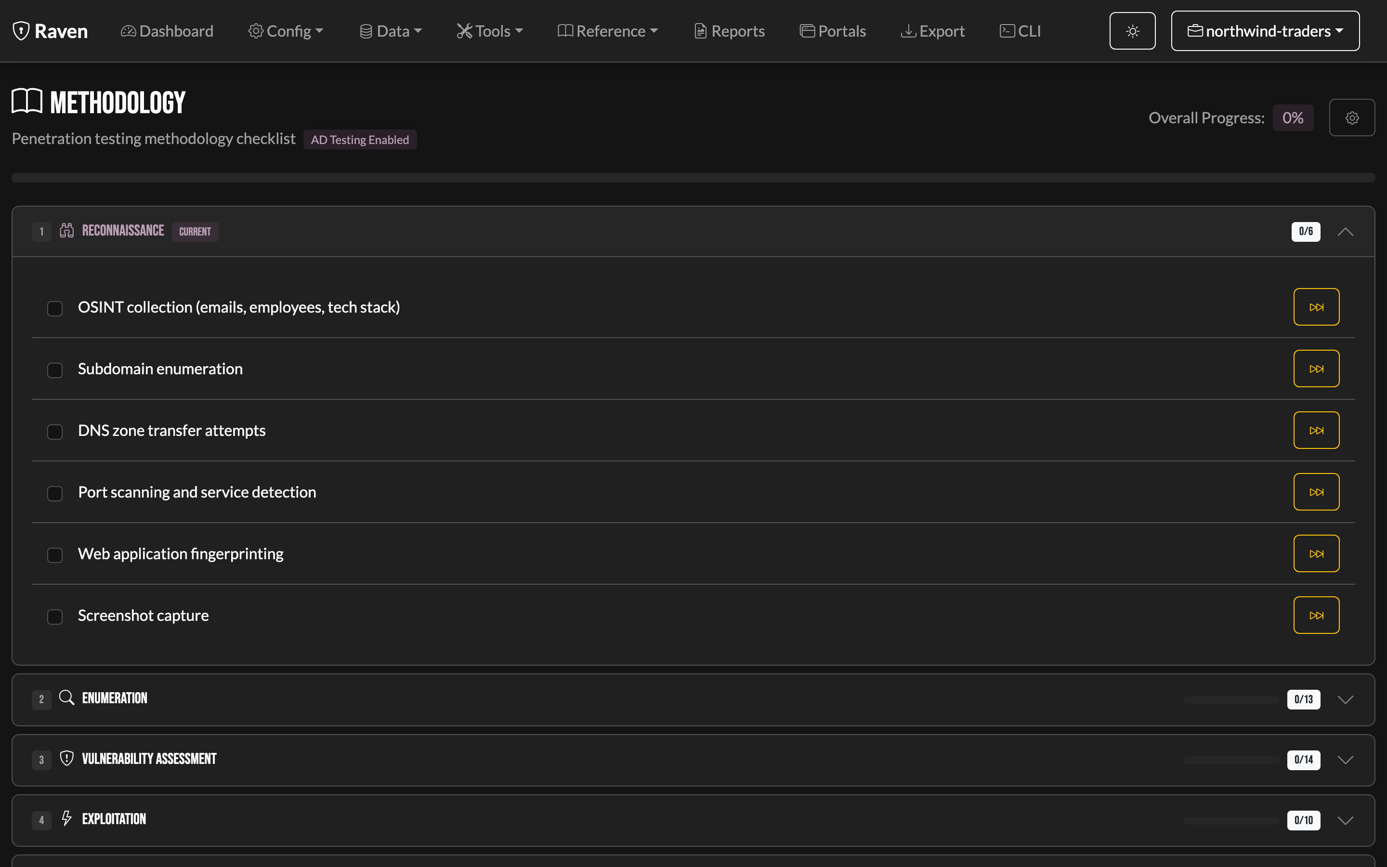The image size is (1387, 867).
Task: Skip the Screenshot capture item
Action: click(x=1316, y=615)
